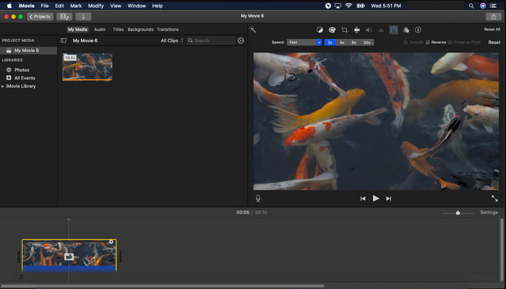The width and height of the screenshot is (506, 289).
Task: Expand the iMovie Library tree item
Action: [3, 86]
